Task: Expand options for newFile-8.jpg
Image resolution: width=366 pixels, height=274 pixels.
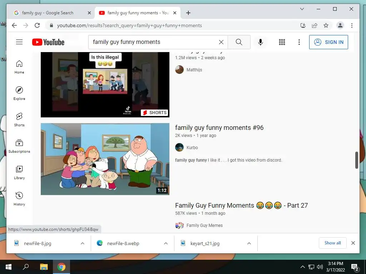Action: pyautogui.click(x=83, y=243)
